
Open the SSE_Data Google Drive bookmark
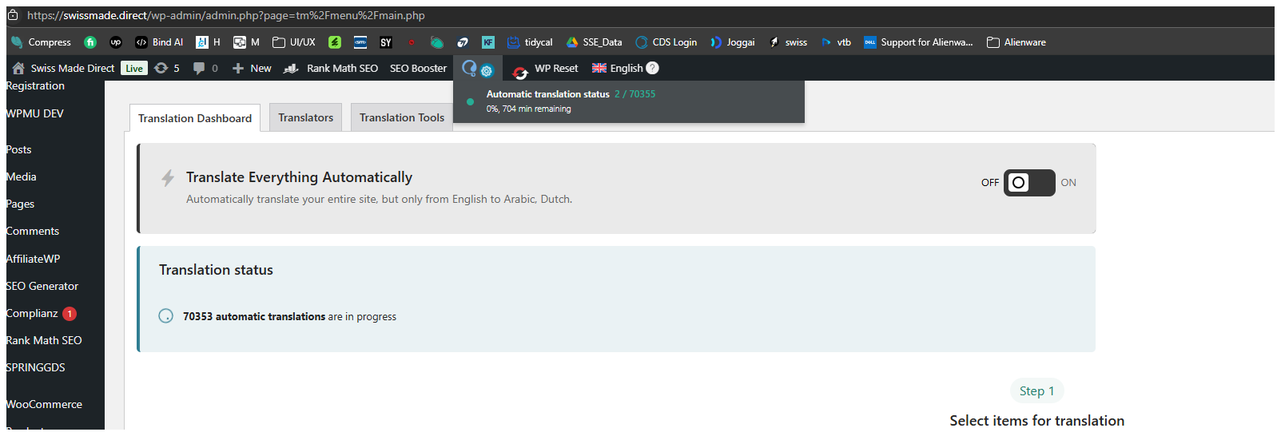594,42
